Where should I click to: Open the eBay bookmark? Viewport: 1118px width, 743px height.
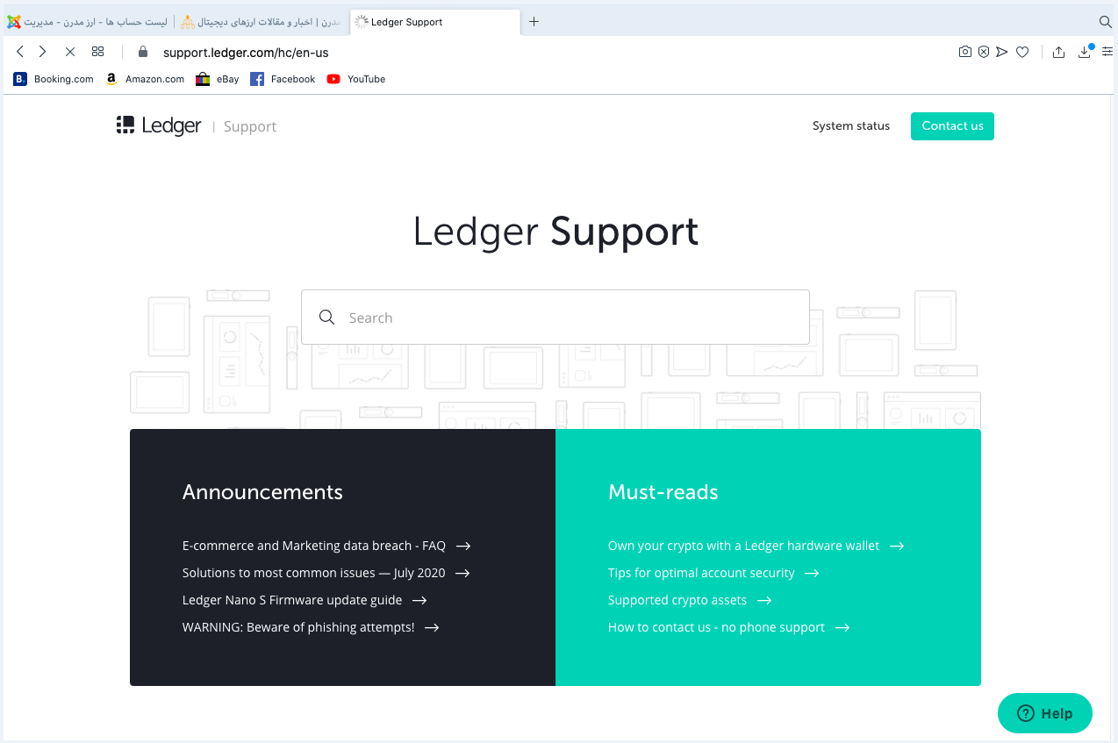coord(217,79)
